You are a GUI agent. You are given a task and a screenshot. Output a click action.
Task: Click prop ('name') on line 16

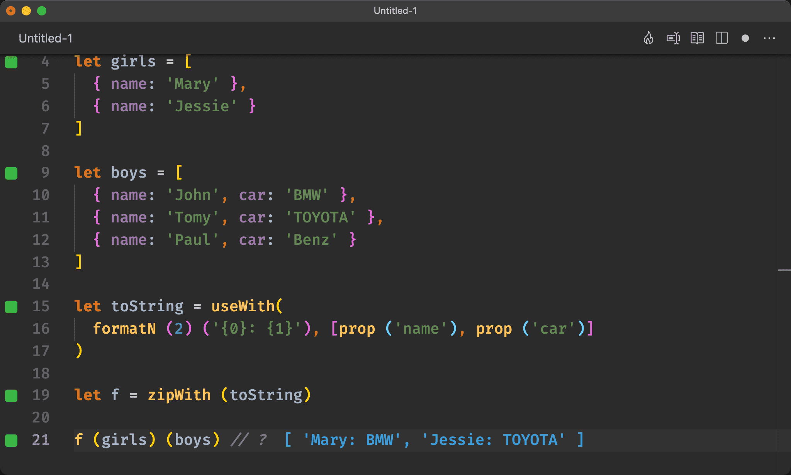tap(398, 329)
